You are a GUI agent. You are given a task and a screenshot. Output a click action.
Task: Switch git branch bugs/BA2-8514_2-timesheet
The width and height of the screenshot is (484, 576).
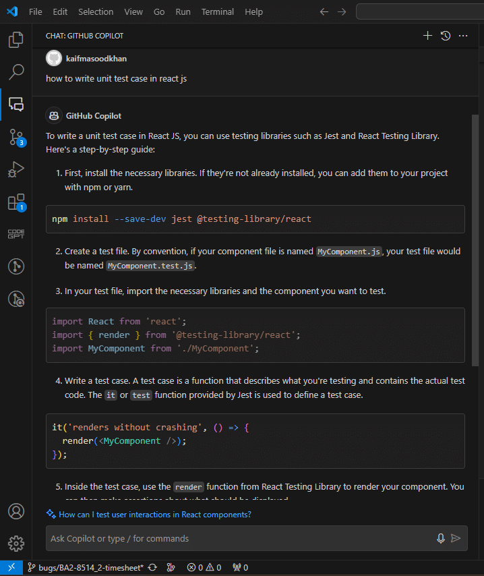click(x=86, y=567)
